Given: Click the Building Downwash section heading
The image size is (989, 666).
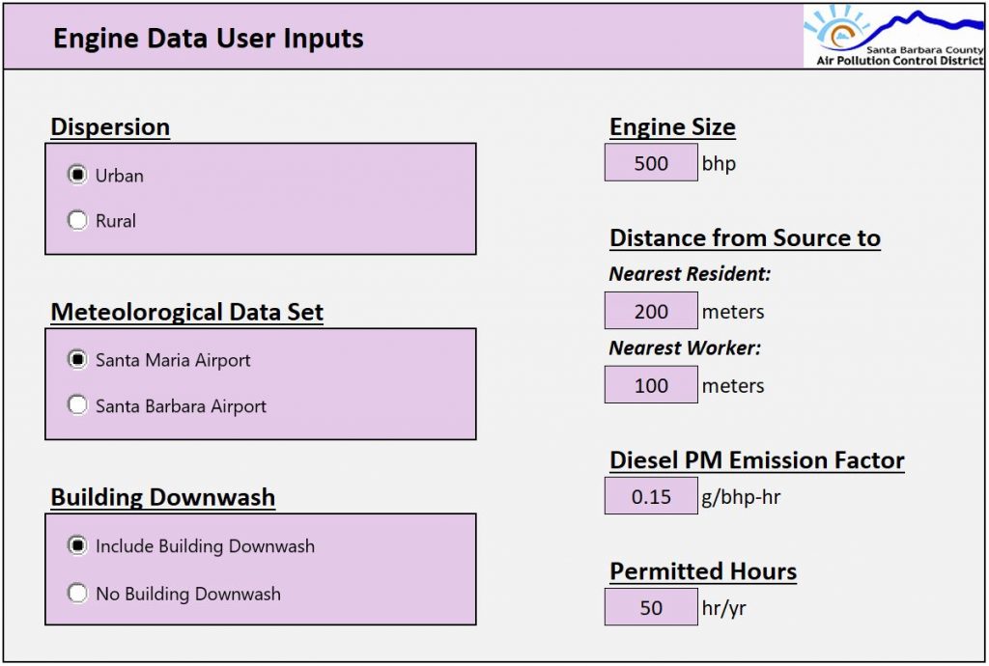Looking at the screenshot, I should pyautogui.click(x=163, y=498).
